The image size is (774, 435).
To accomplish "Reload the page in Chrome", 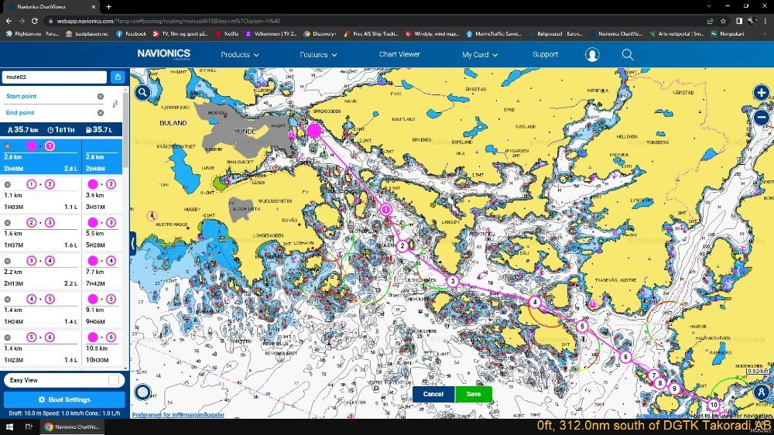I will click(34, 21).
